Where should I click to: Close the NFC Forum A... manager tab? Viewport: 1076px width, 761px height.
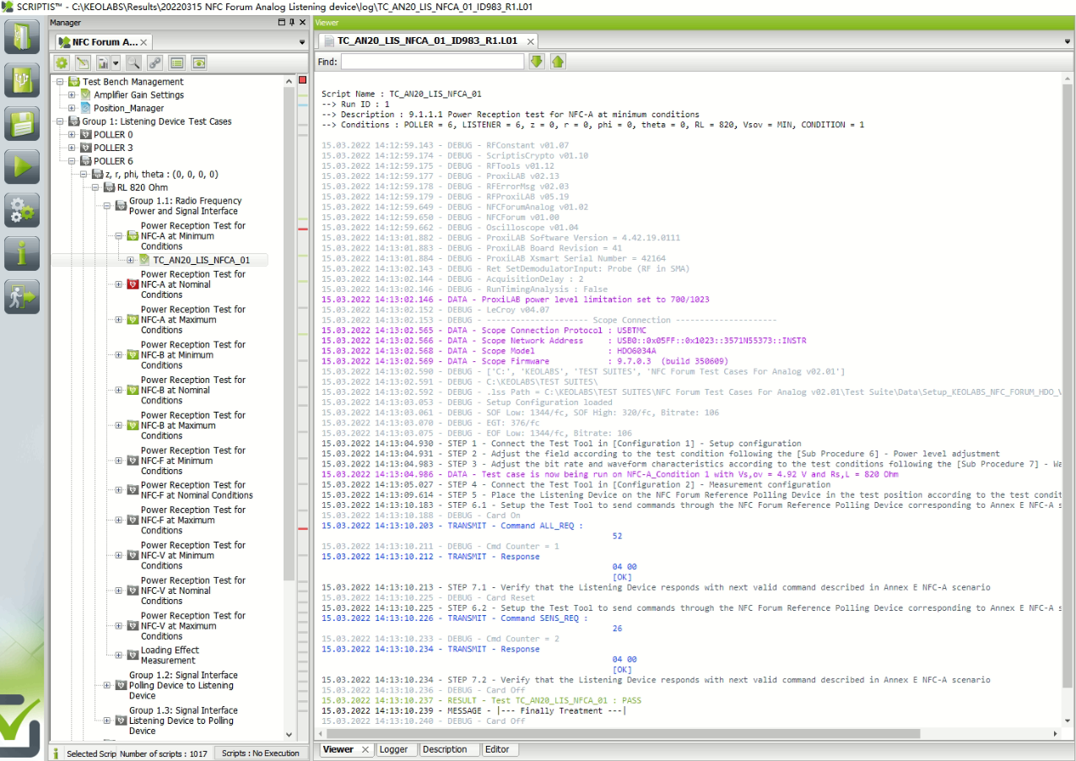tap(143, 41)
